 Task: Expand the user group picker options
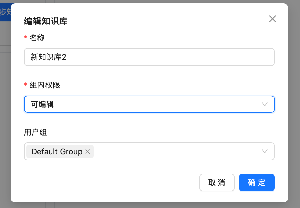pos(179,151)
